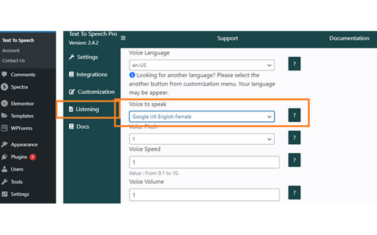Open WordPress Settings menu item
This screenshot has width=377, height=235.
point(20,194)
